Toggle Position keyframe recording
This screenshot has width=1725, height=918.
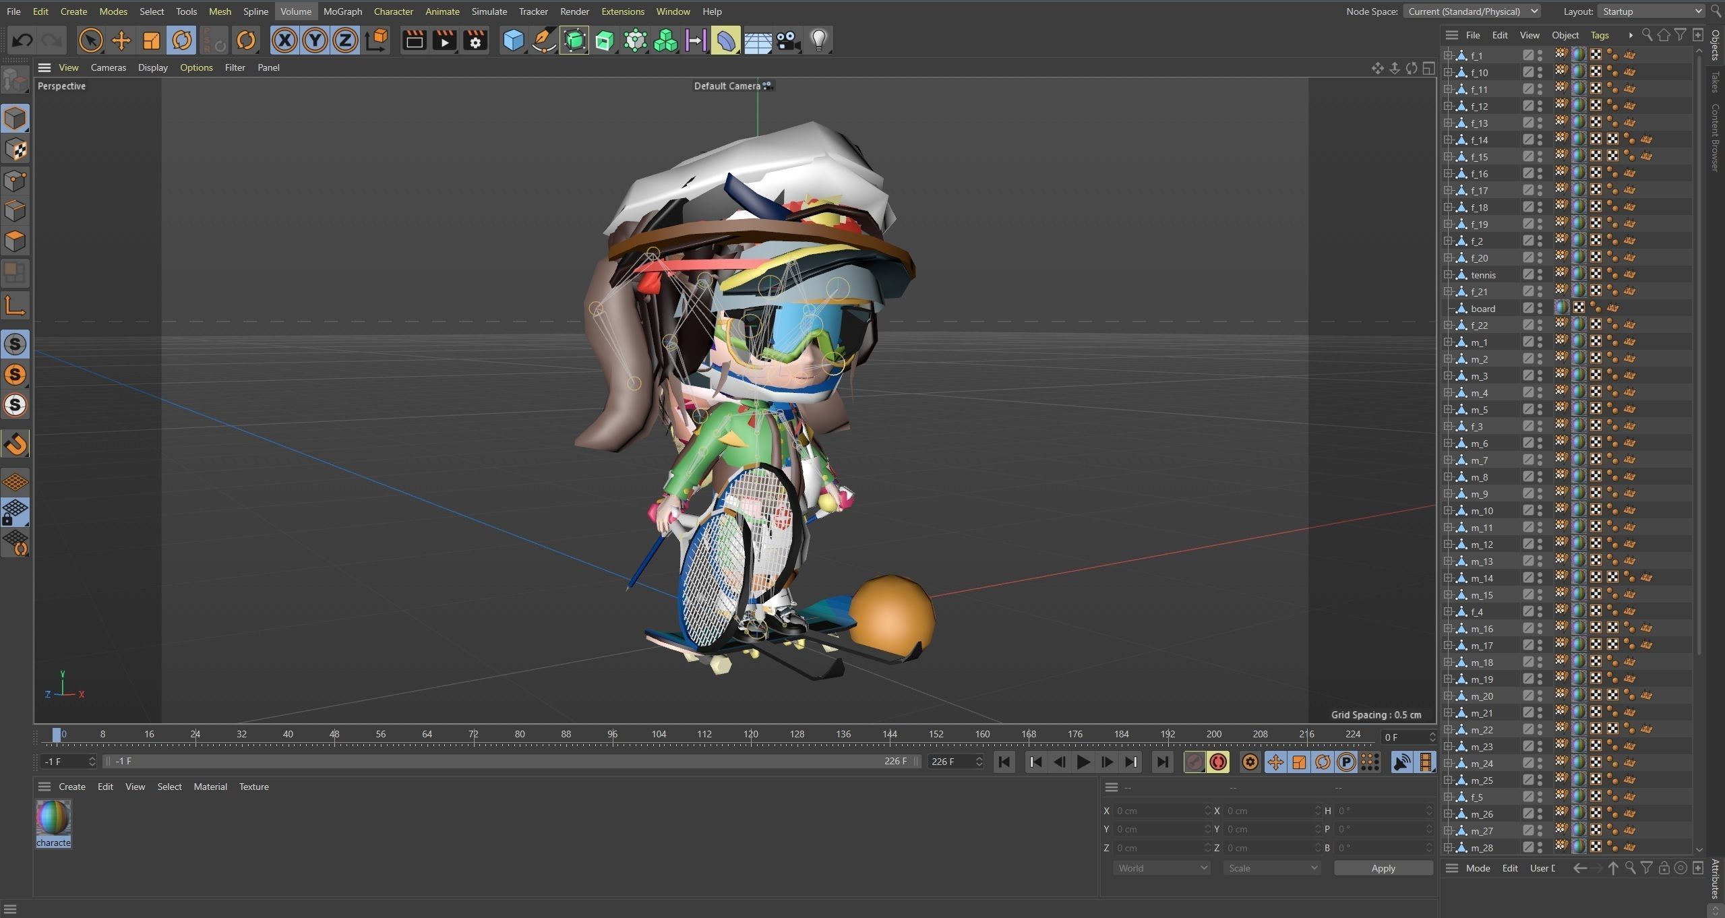pos(1275,762)
